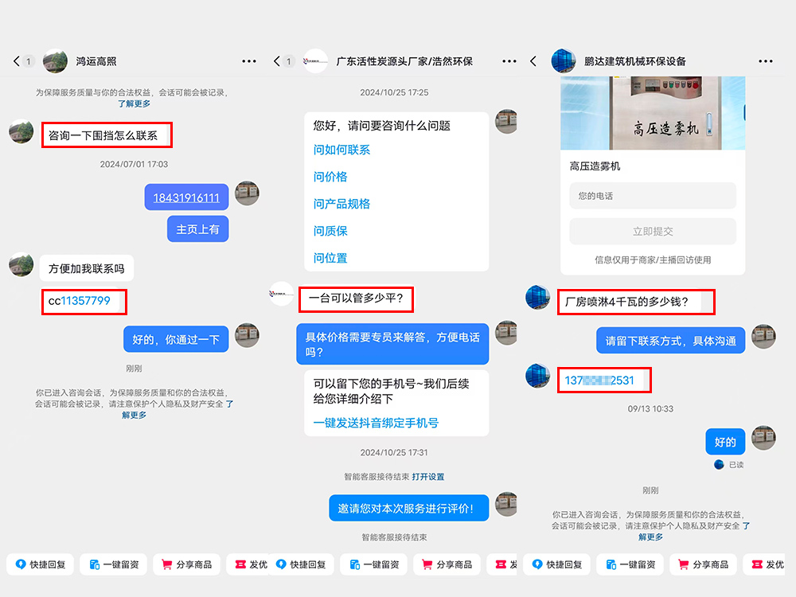This screenshot has height=597, width=796.
Task: Open more options in 浩然环保 chat header
Action: [505, 61]
